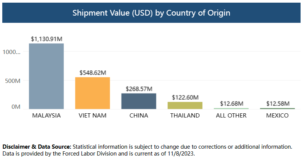This screenshot has width=304, height=162.
Task: Click the $1,130.91M data label
Action: [46, 38]
